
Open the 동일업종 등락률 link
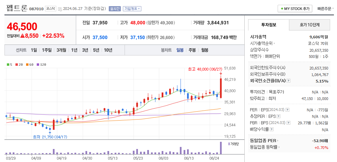click(265, 147)
